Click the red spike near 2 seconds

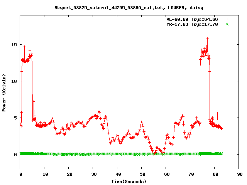coord(24,47)
